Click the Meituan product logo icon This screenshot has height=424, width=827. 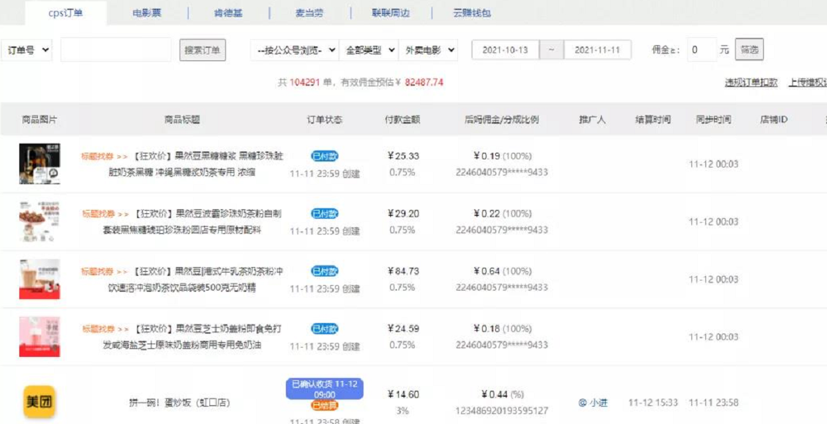[x=39, y=401]
